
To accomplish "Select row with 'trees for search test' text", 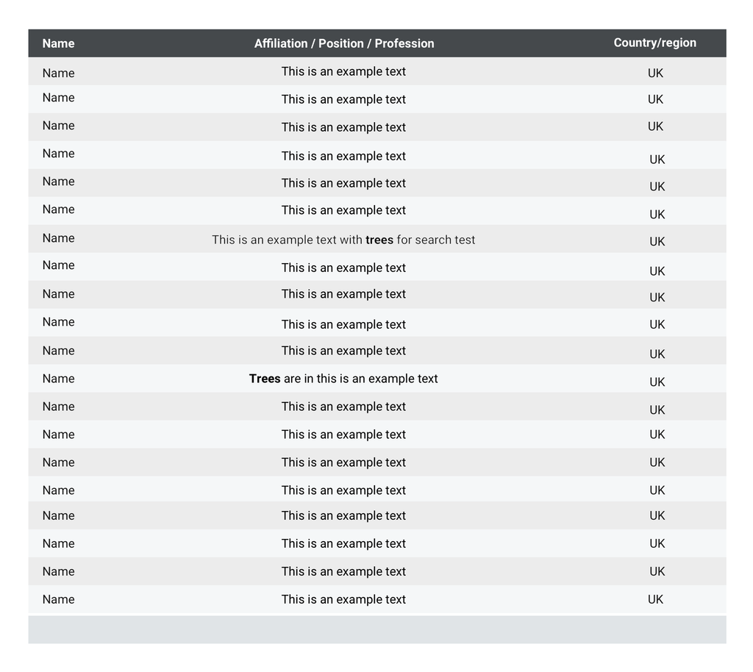I will point(377,238).
